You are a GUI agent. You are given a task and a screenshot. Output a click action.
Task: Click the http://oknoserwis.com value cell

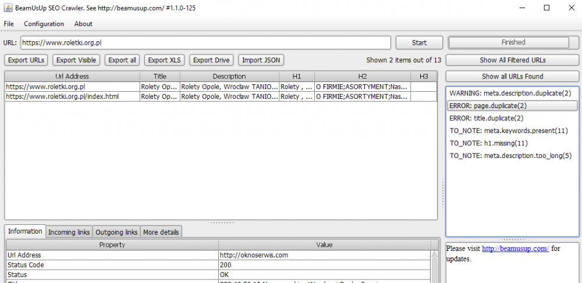[x=324, y=255]
